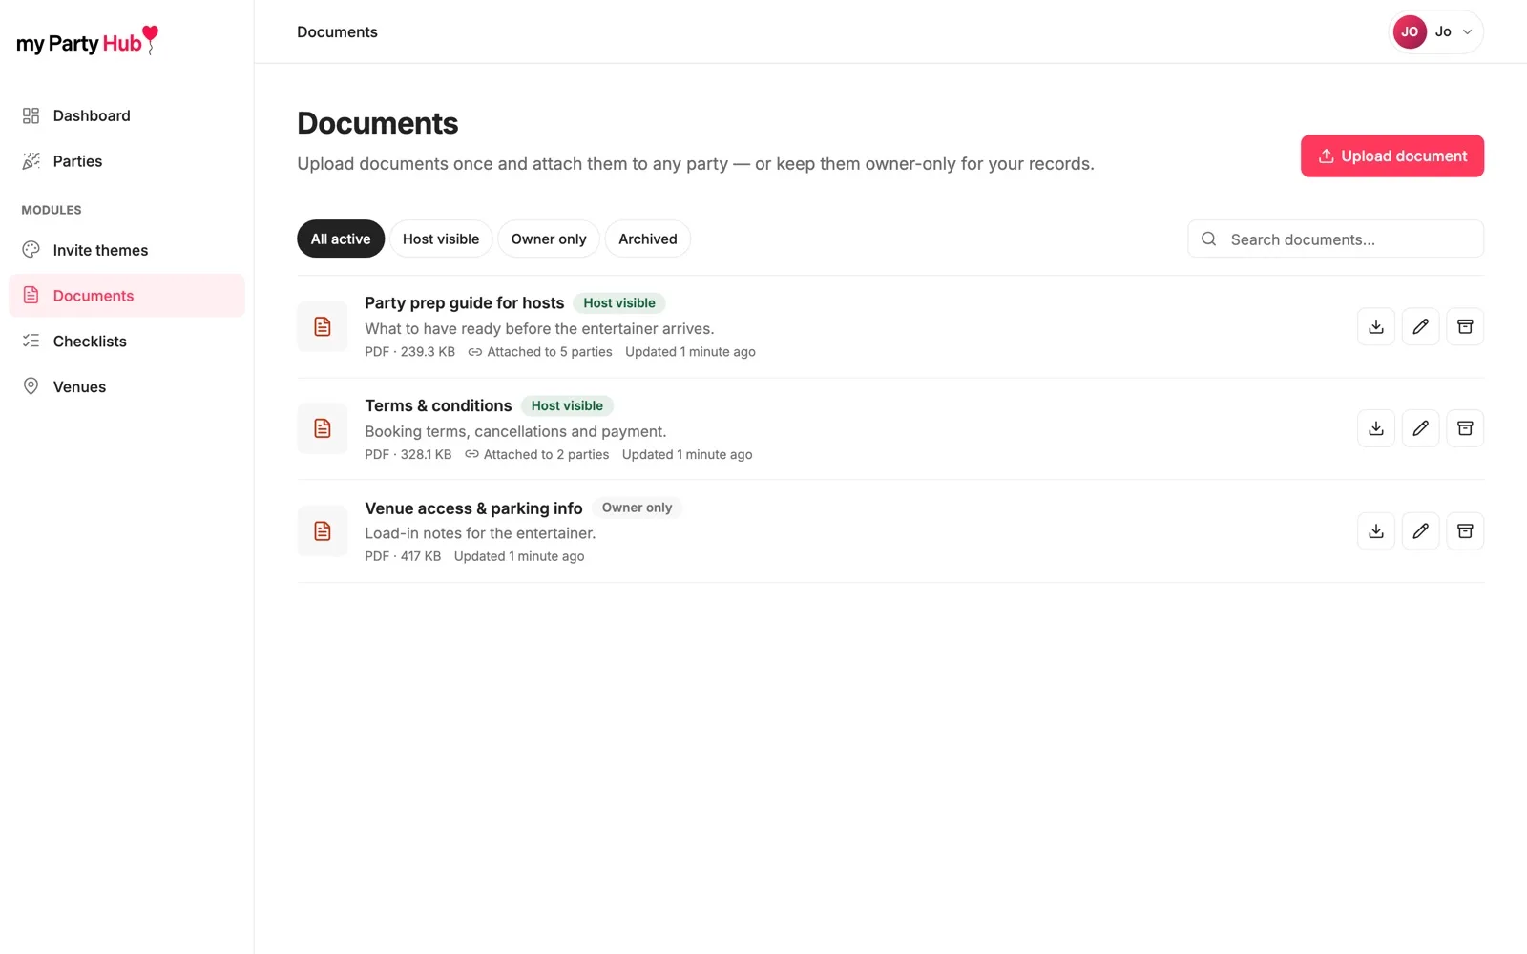The image size is (1527, 954).
Task: Open the Checklists module
Action: point(126,342)
